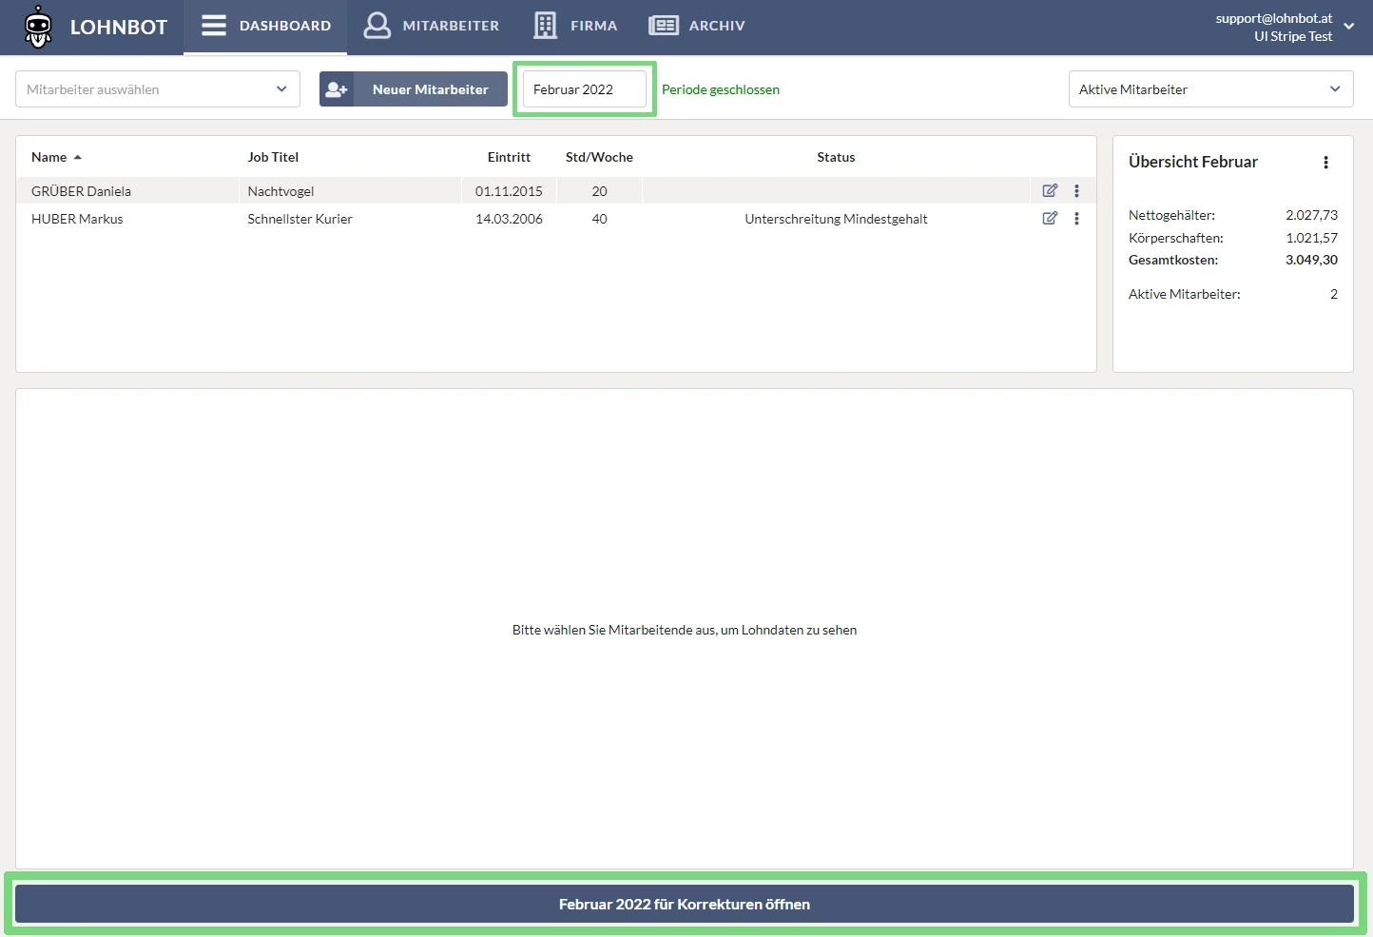Click Februar 2022 für Korrekturen öffnen
The height and width of the screenshot is (937, 1373).
coord(685,904)
